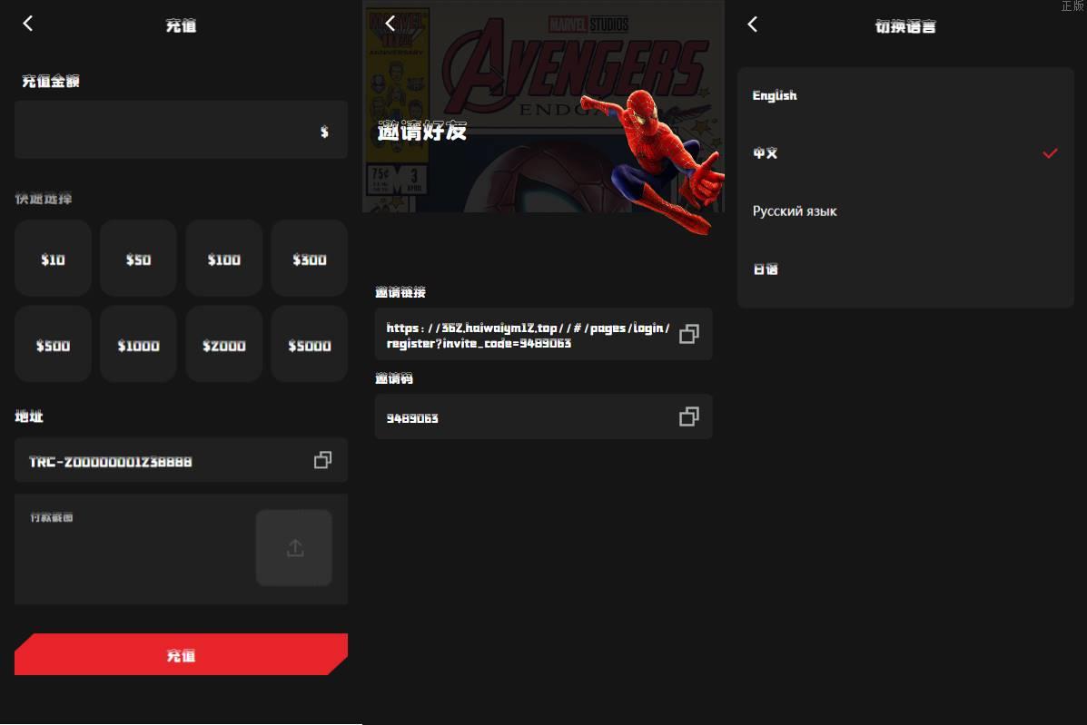The height and width of the screenshot is (725, 1087).
Task: Choose the $5000 amount
Action: click(x=309, y=345)
